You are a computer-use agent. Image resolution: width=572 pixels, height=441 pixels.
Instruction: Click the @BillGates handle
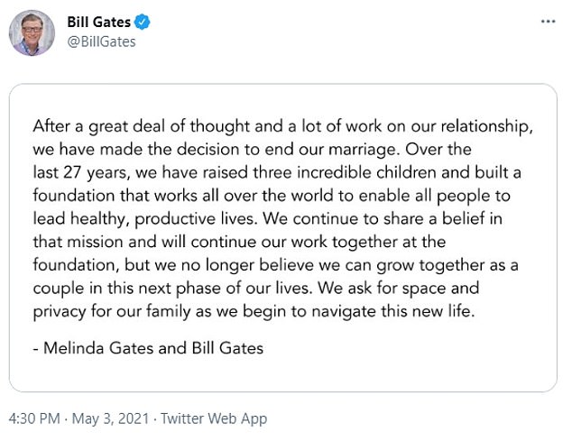tap(101, 41)
